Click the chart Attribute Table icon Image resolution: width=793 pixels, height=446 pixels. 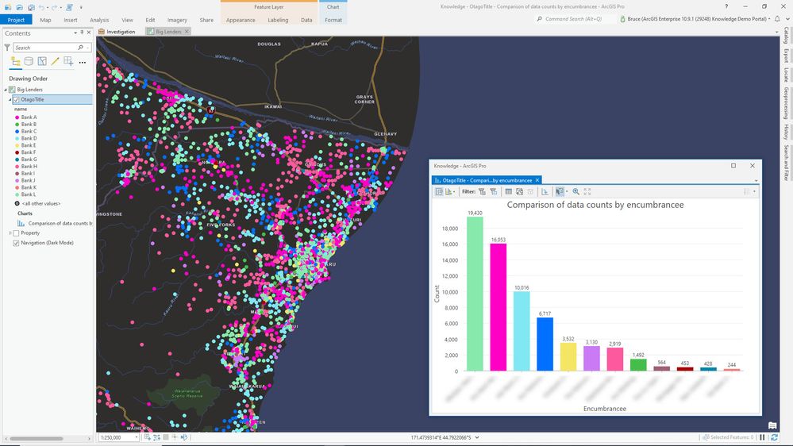(x=508, y=191)
